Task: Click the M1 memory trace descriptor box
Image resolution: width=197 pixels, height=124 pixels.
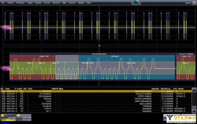Action: coord(24,117)
